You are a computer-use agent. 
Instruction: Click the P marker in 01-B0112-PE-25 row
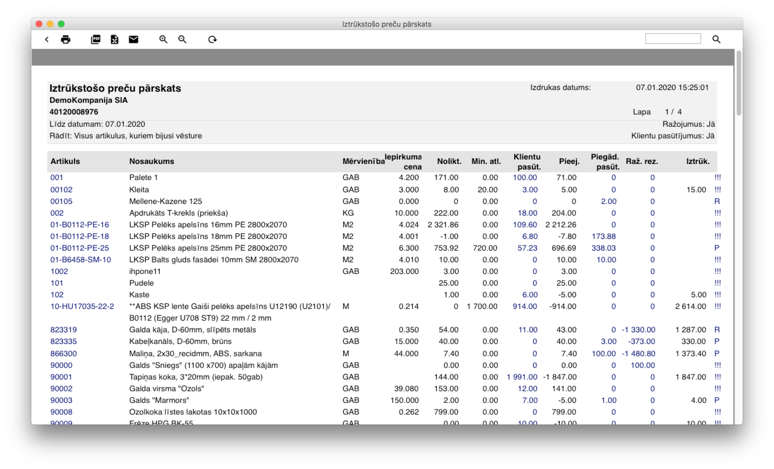click(x=716, y=248)
